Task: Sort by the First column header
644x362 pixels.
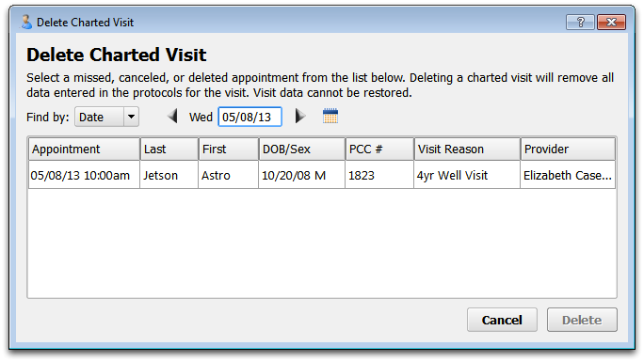Action: [x=229, y=150]
